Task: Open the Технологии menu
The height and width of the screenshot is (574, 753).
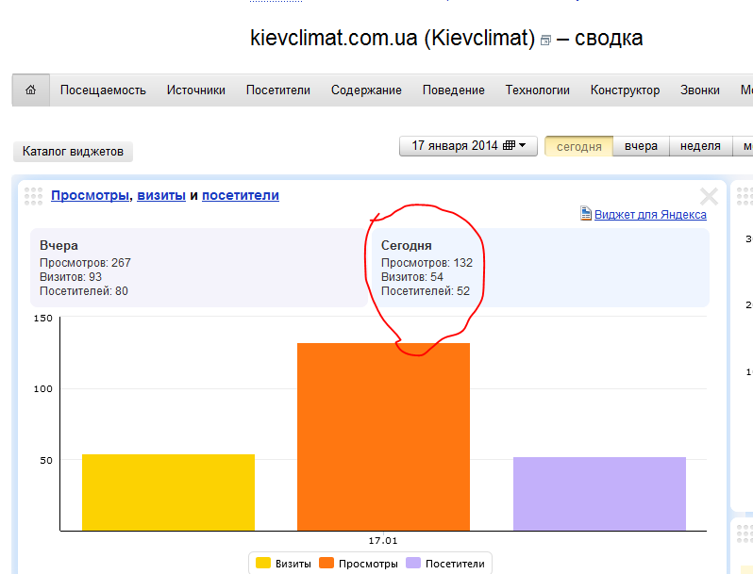Action: 537,90
